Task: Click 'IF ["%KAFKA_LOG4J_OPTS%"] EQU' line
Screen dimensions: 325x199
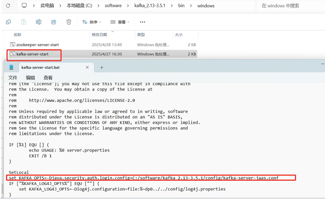Action: point(54,183)
